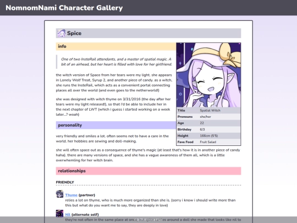Click paragraph starting 'she will often space out'

pos(148,155)
